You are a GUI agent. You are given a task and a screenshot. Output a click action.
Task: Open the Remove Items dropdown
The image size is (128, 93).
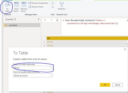(x=24, y=7)
